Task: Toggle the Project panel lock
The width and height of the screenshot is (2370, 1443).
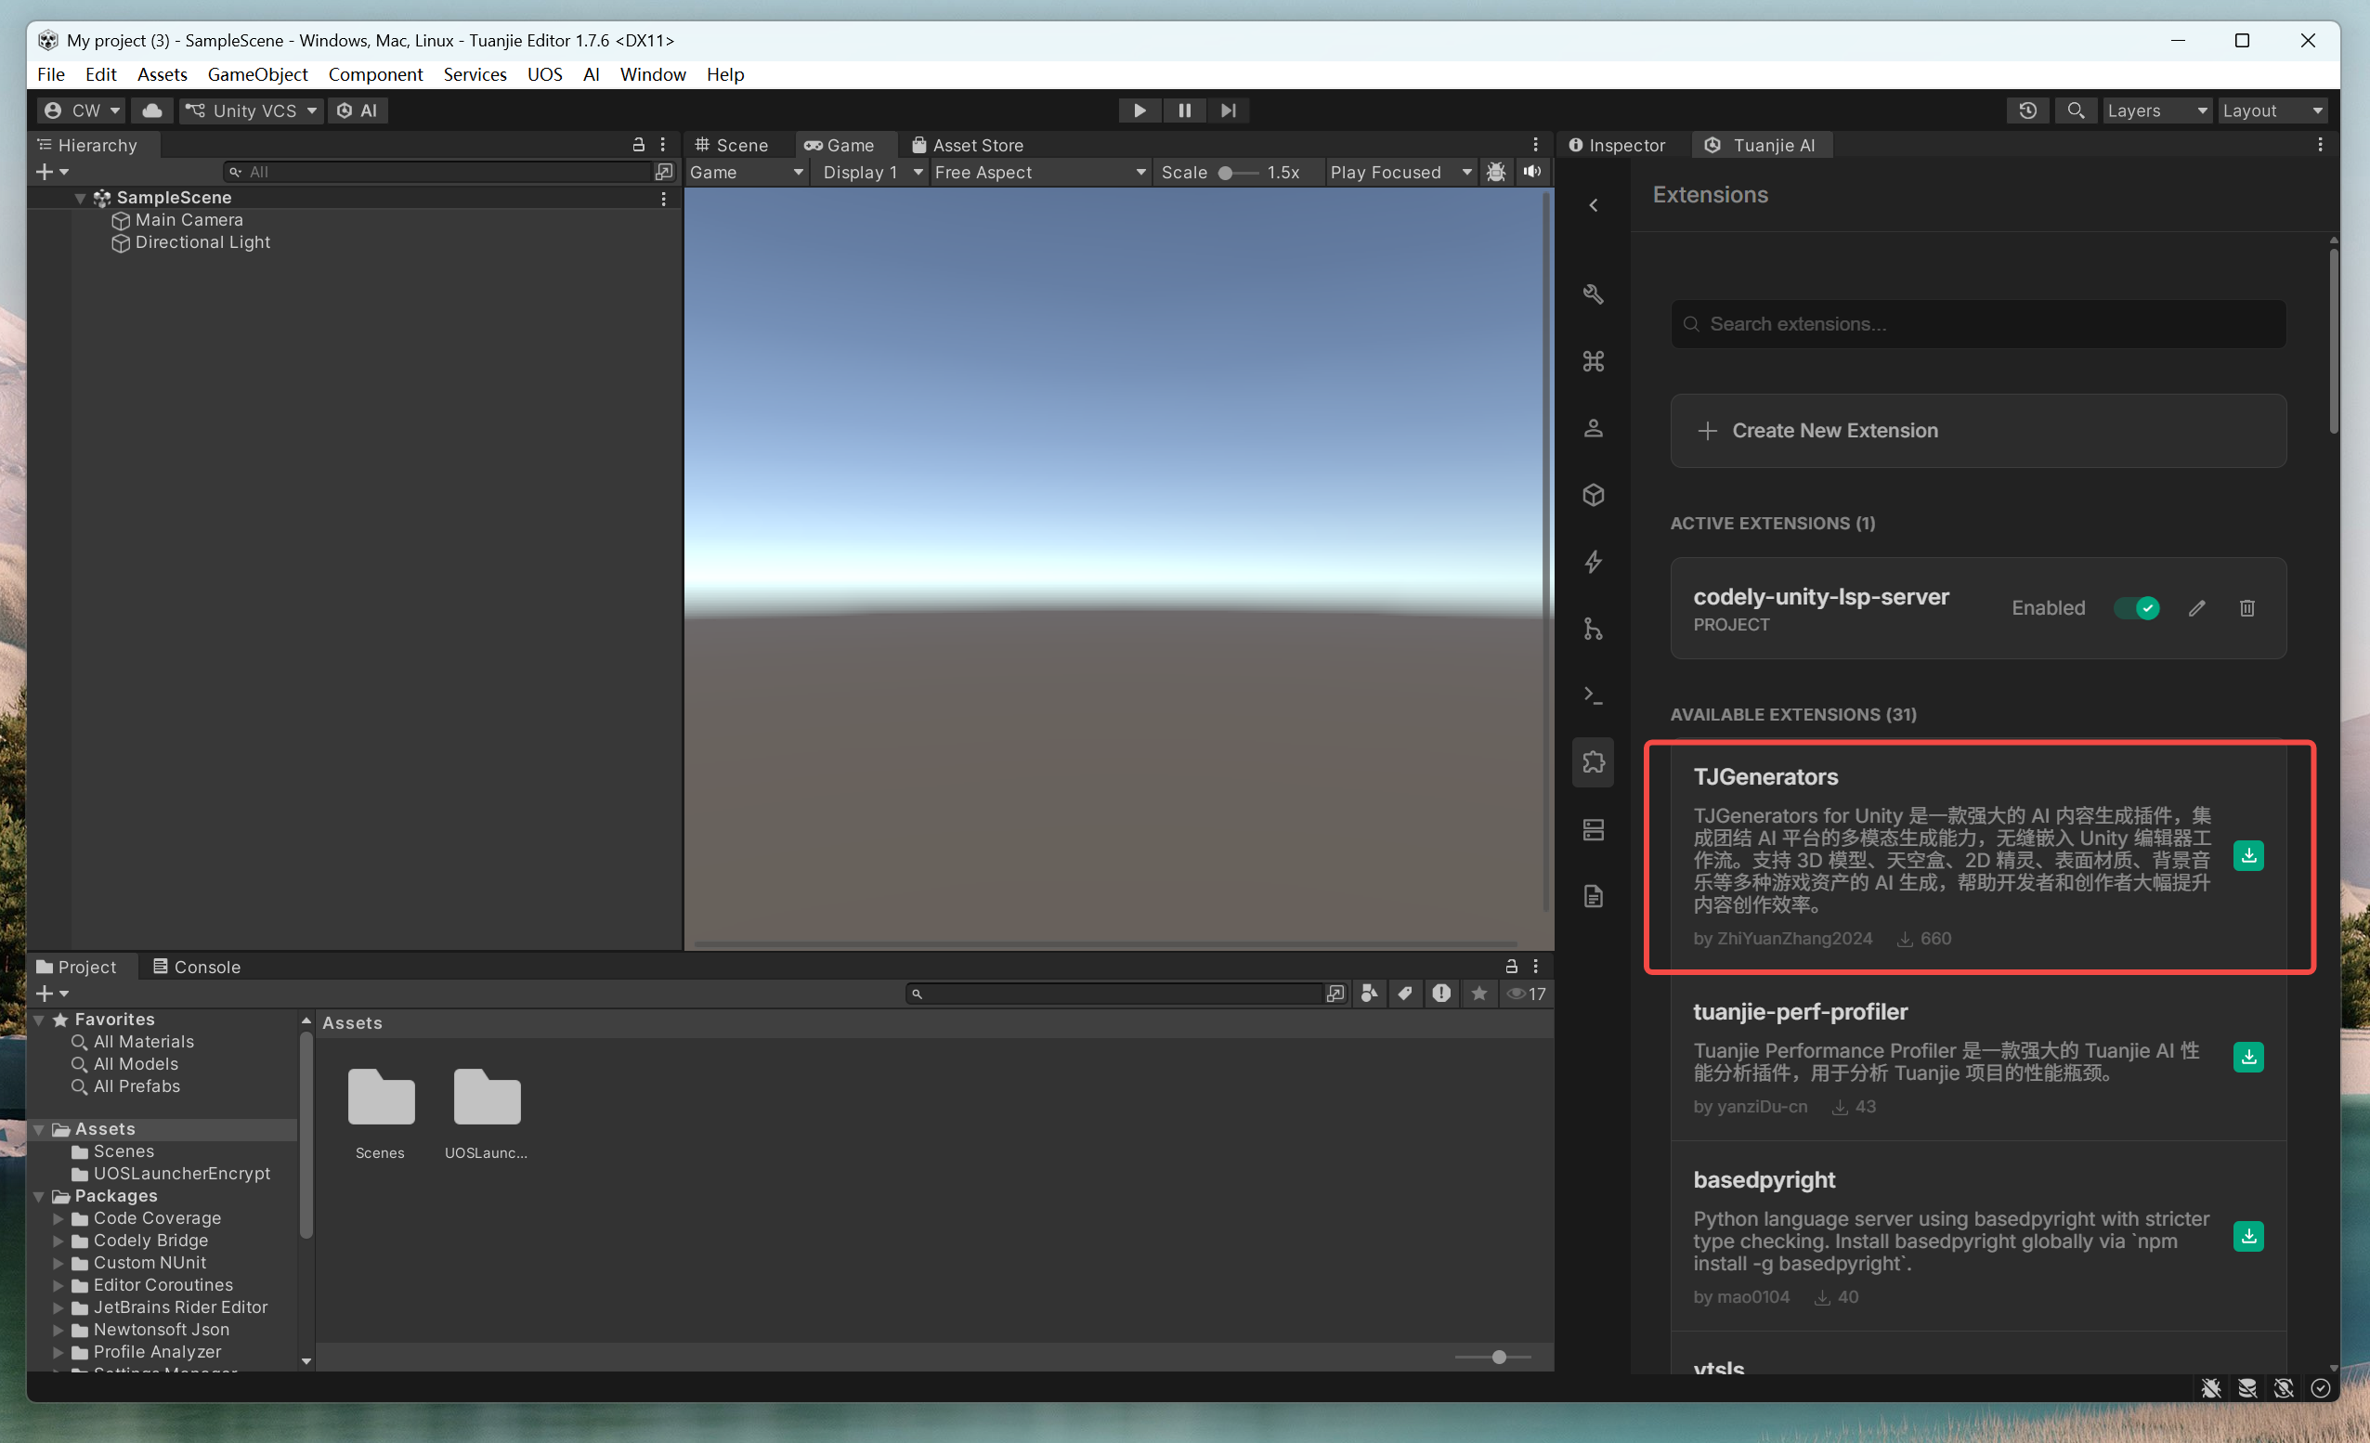Action: pos(1511,967)
